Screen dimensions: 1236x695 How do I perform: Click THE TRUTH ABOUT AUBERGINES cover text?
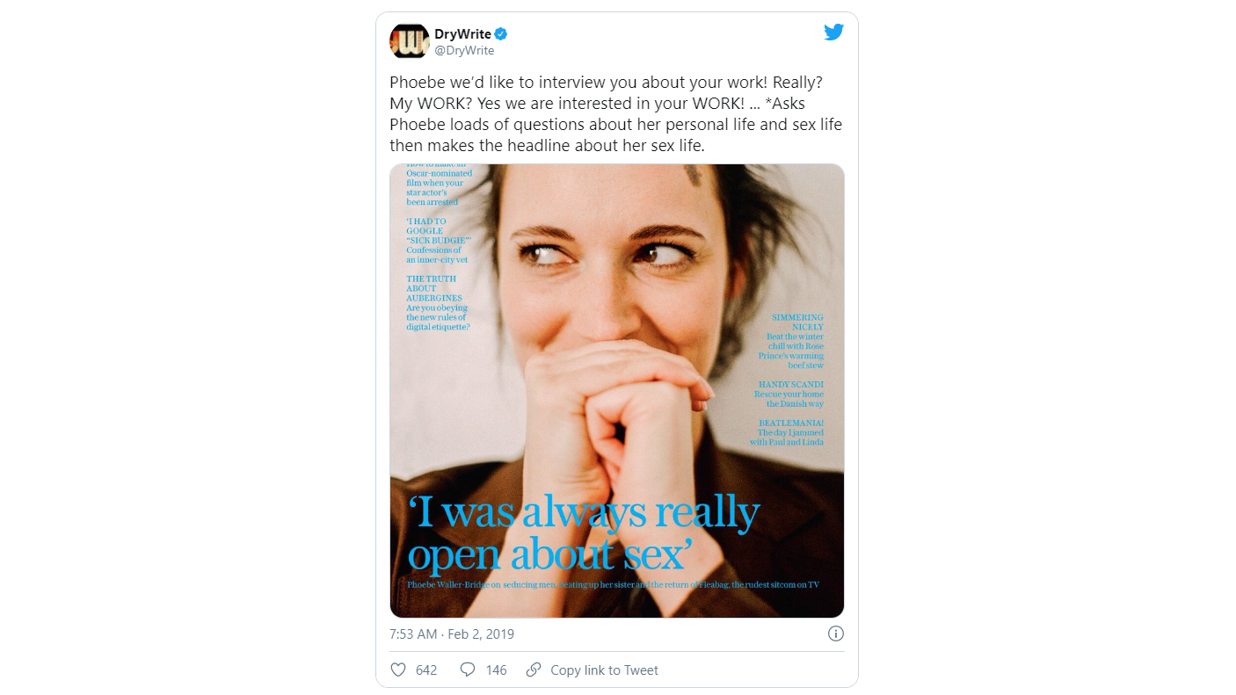(432, 288)
